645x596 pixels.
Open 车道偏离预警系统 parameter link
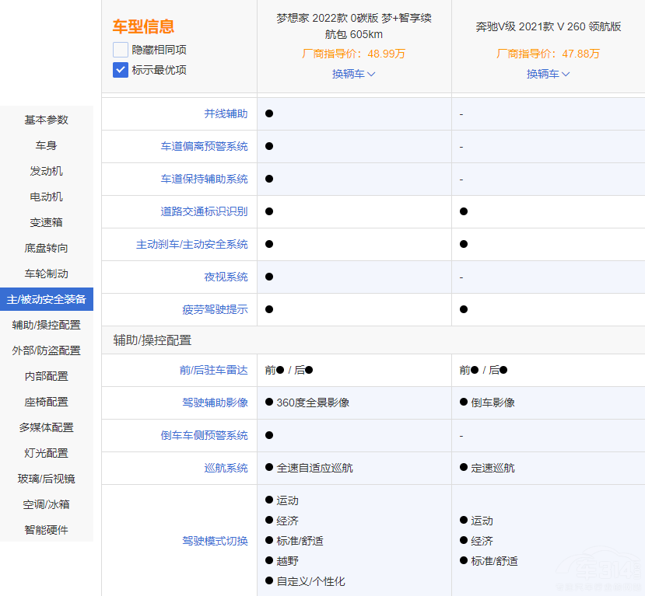pos(204,146)
